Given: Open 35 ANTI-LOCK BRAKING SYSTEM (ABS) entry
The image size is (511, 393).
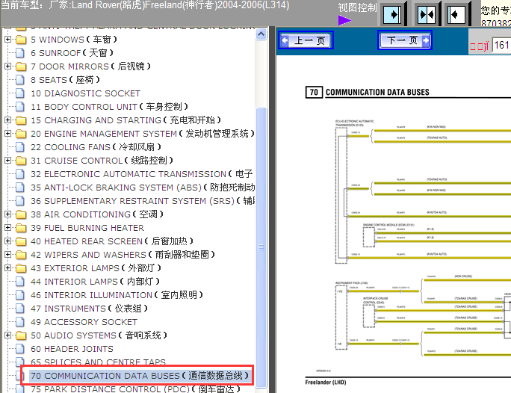Looking at the screenshot, I should pyautogui.click(x=143, y=188).
